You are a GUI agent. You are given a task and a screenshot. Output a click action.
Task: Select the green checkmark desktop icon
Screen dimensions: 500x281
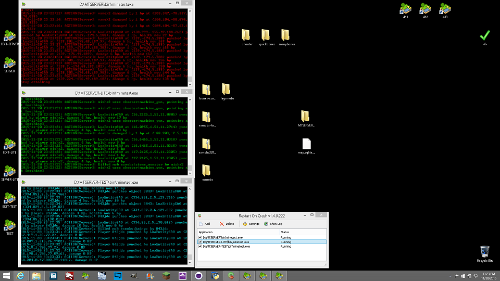(485, 35)
